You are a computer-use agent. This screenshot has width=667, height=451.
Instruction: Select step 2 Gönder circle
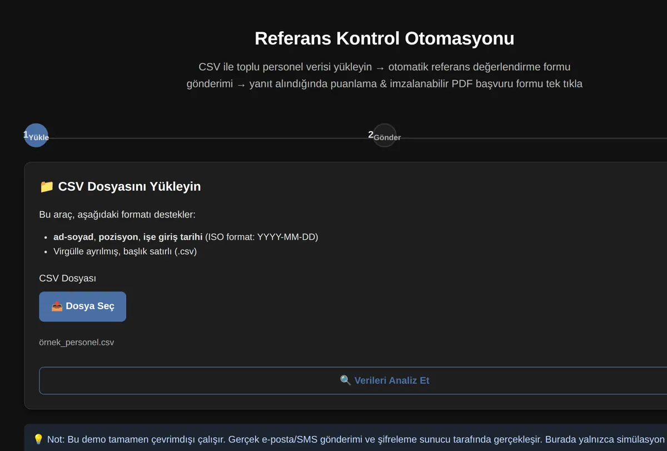[385, 135]
